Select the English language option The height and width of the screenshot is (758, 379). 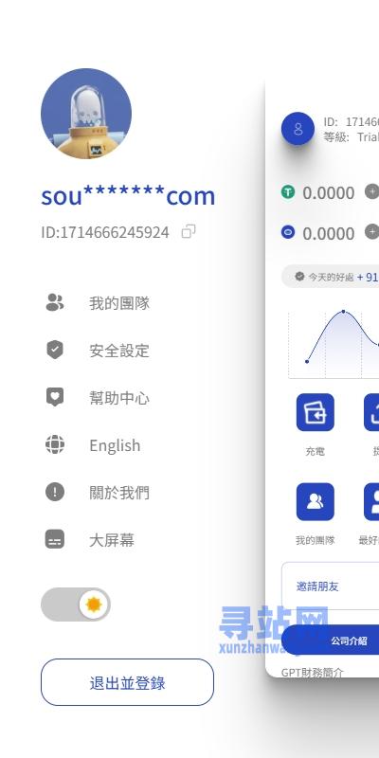pyautogui.click(x=115, y=445)
